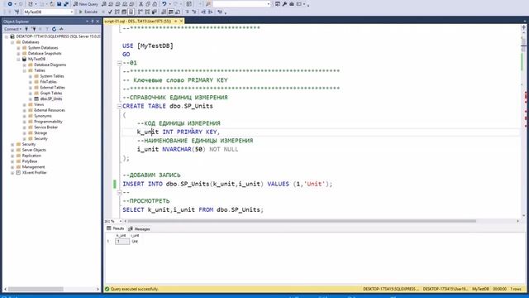Click the disconnect plug icon in Object Explorer
Screen dimensions: 529x298
(34, 29)
